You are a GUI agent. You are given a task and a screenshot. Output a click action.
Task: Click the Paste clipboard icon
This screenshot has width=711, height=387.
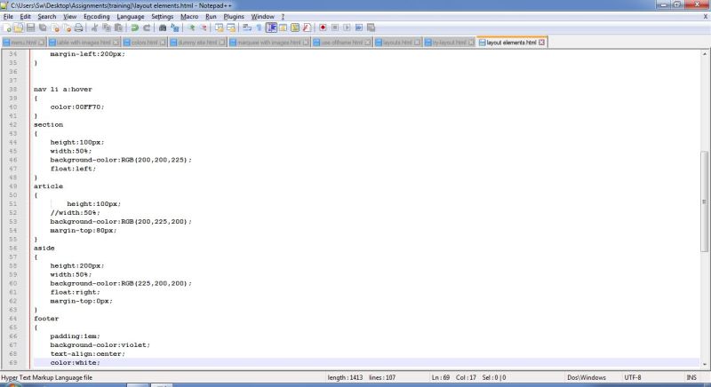(x=118, y=28)
